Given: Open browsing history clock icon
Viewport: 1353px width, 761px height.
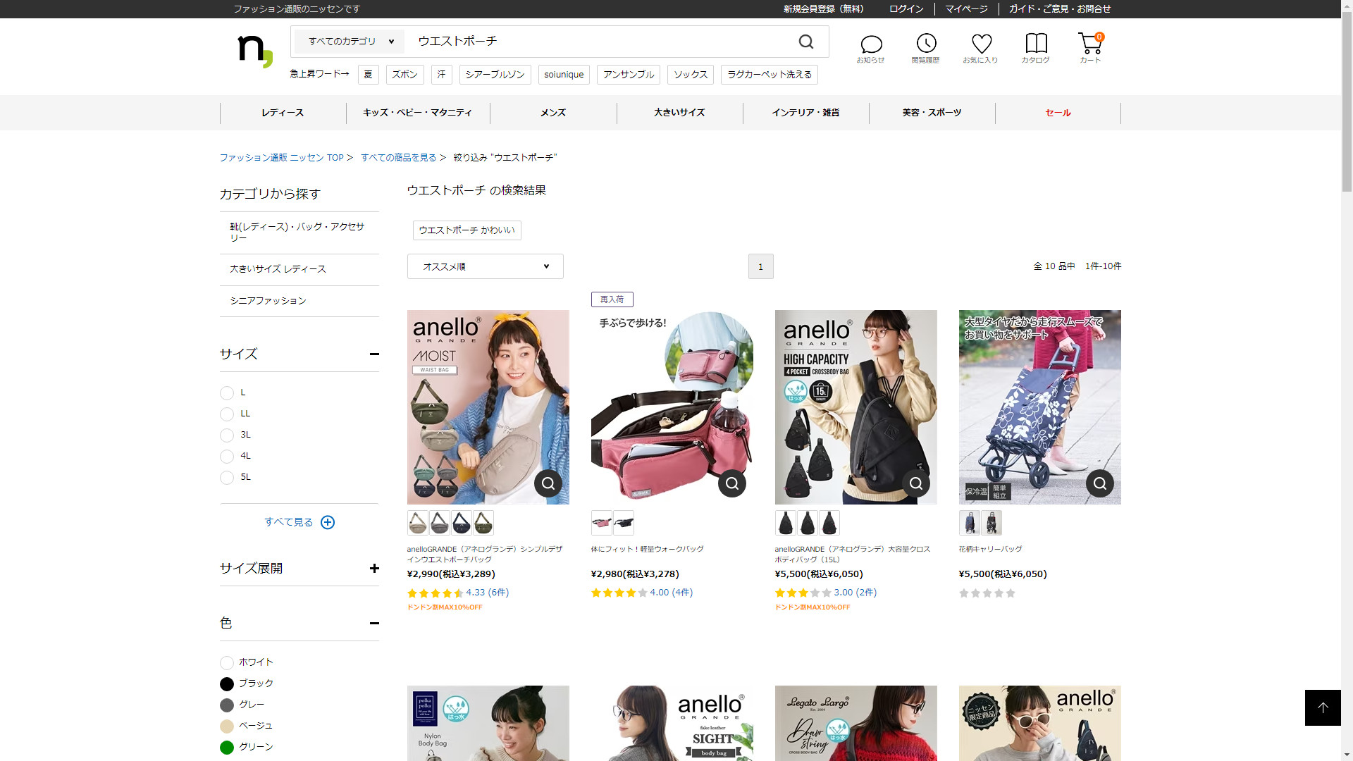Looking at the screenshot, I should [926, 45].
